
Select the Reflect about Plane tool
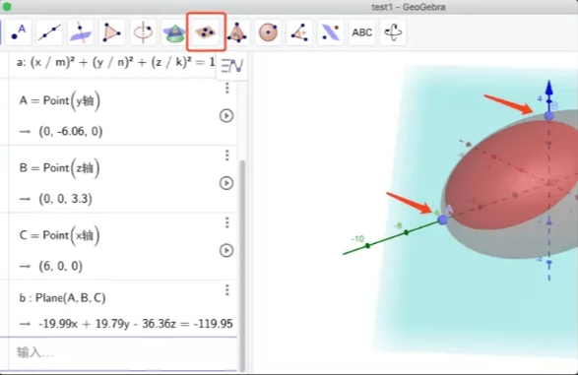pos(331,32)
